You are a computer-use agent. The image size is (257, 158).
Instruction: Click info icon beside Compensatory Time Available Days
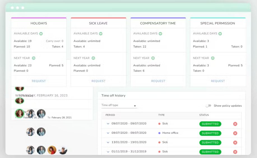coord(160,33)
